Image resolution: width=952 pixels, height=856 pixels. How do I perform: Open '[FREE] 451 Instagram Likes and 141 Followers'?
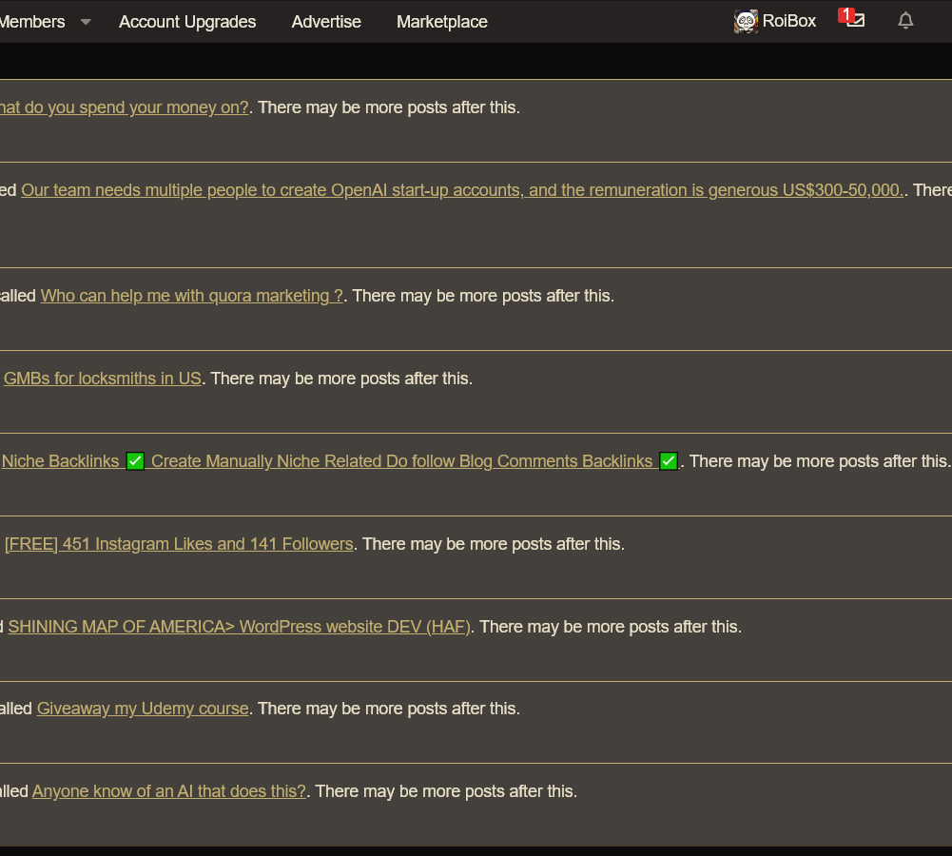[179, 544]
